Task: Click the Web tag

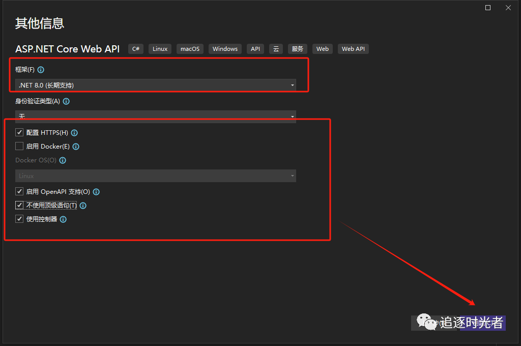Action: coord(323,49)
